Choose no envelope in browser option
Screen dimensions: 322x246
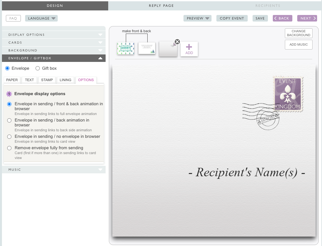tap(9, 137)
